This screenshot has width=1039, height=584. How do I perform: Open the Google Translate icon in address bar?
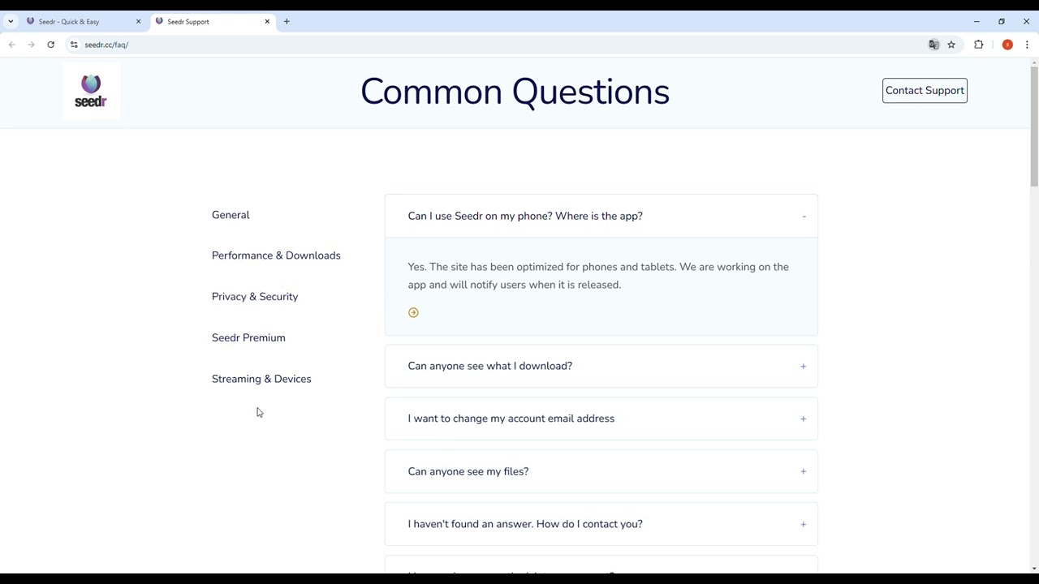pos(933,45)
